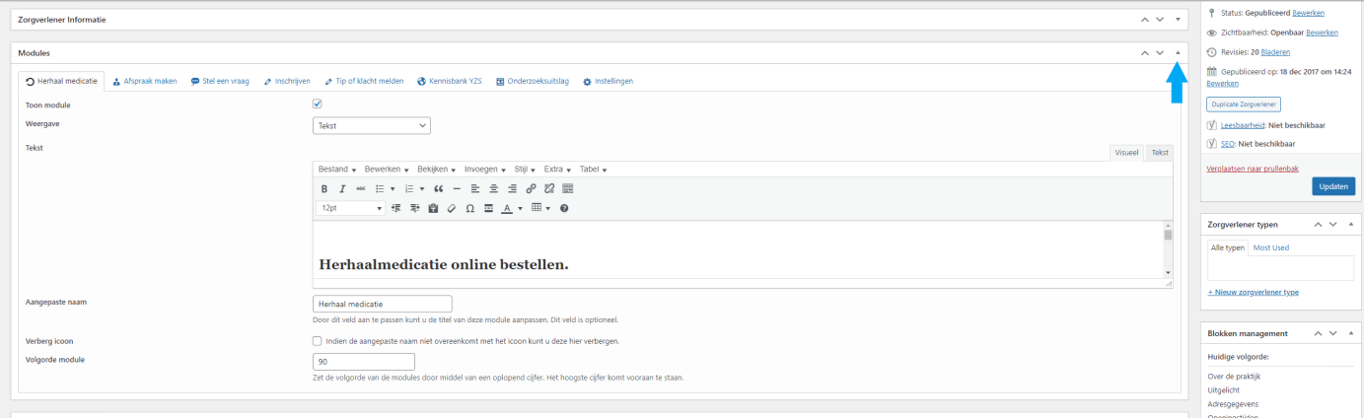Click the text color A icon
The height and width of the screenshot is (418, 1364).
[x=507, y=208]
